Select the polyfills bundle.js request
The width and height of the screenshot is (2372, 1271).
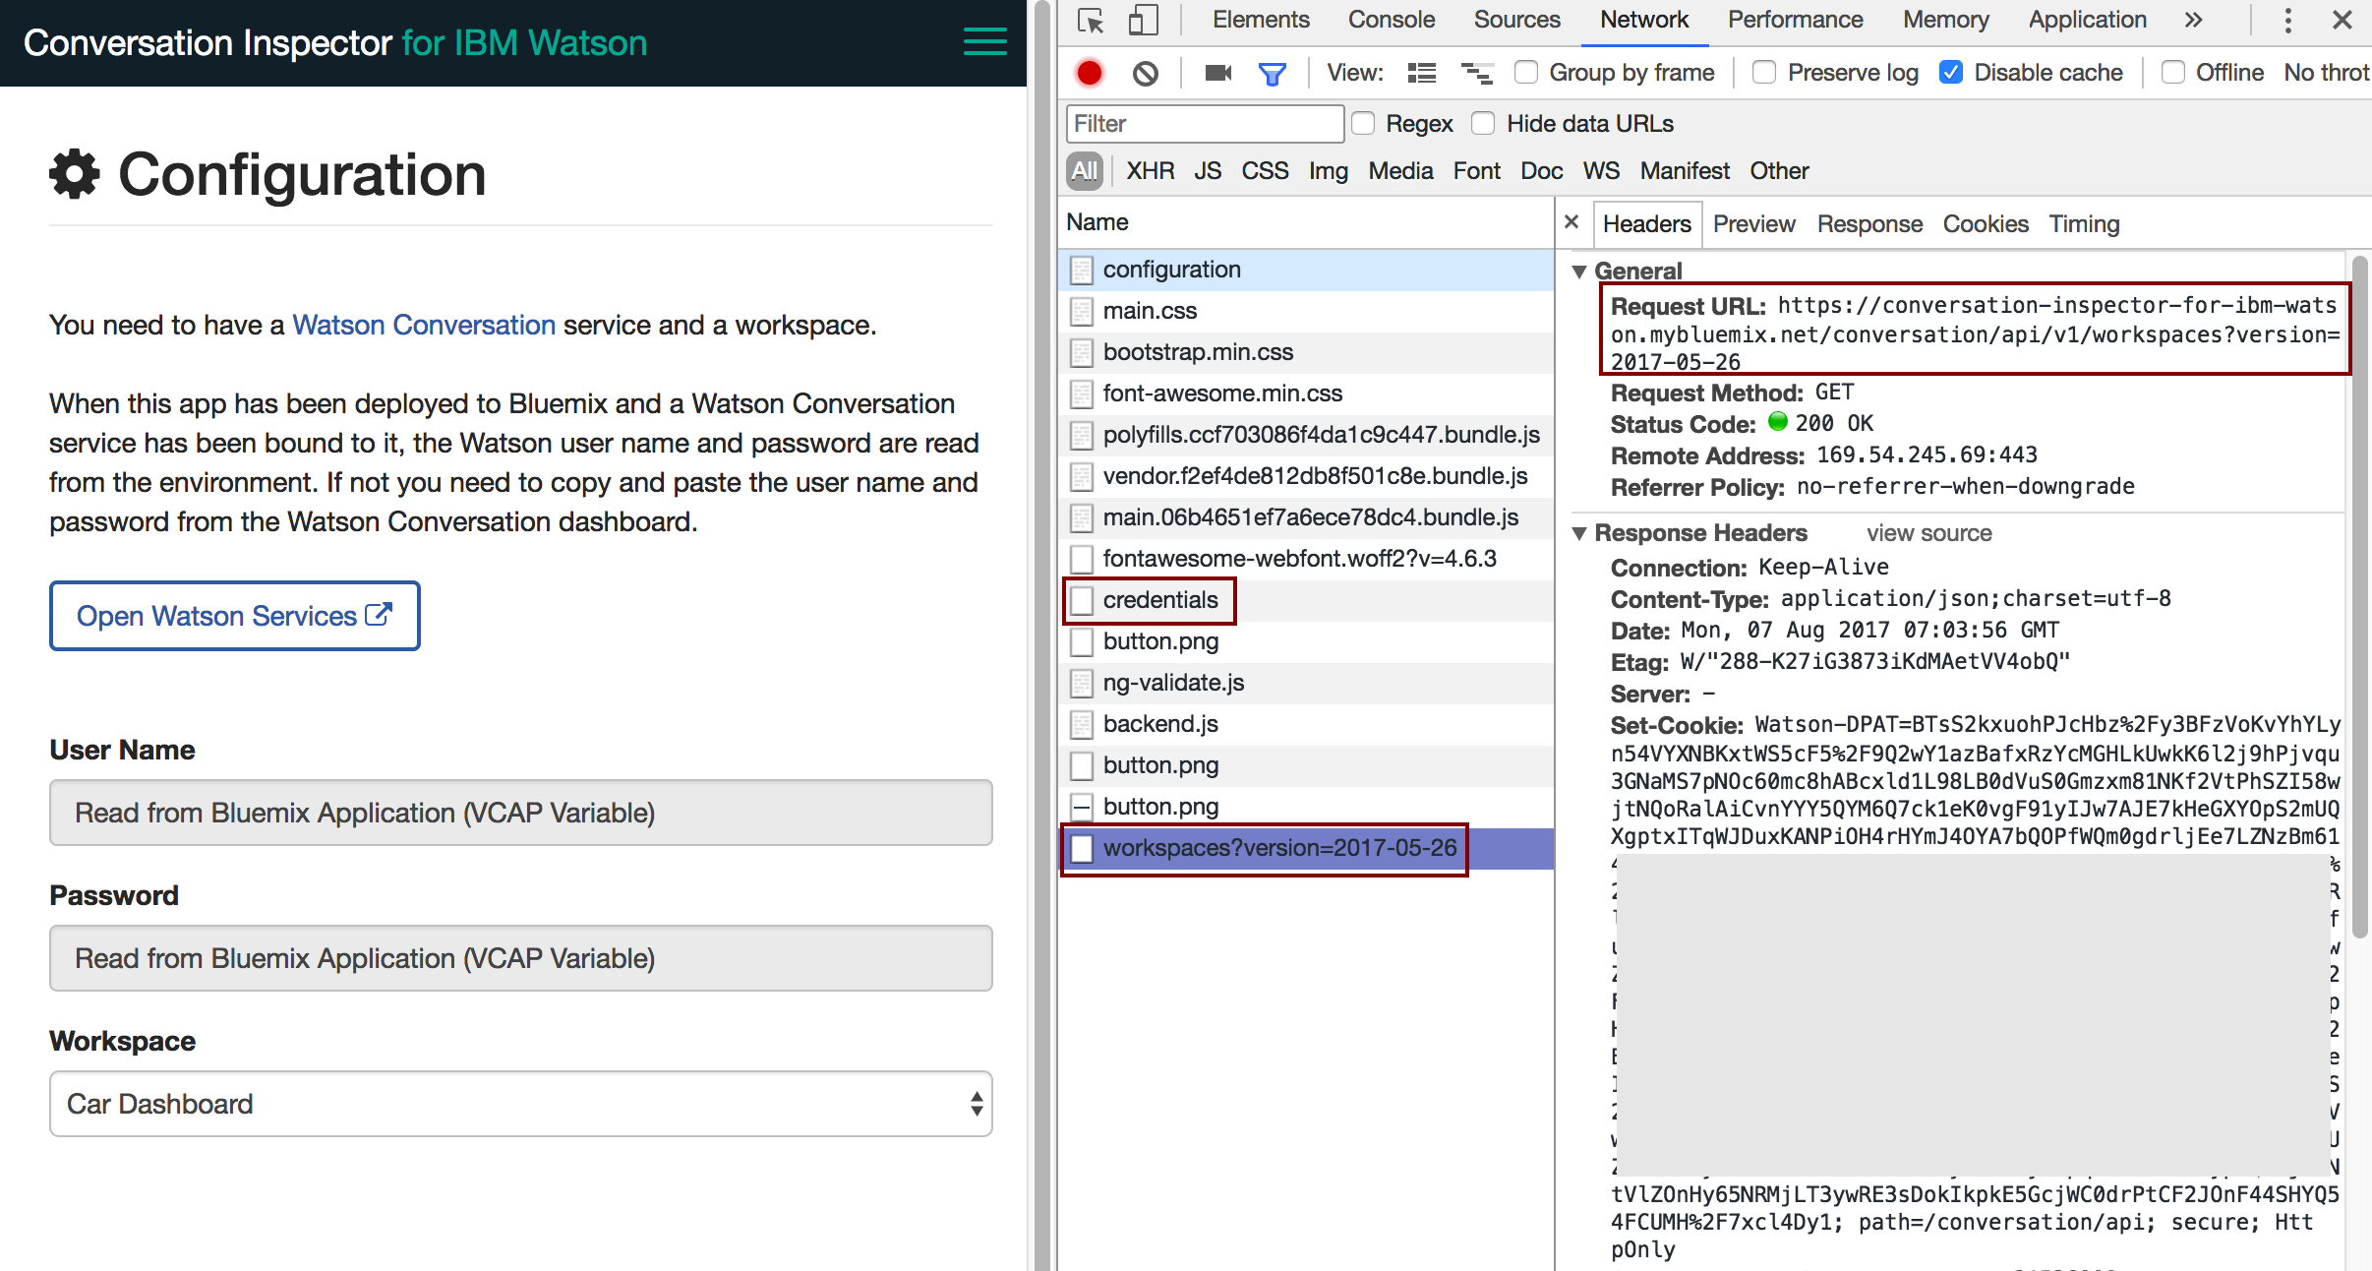click(x=1307, y=435)
